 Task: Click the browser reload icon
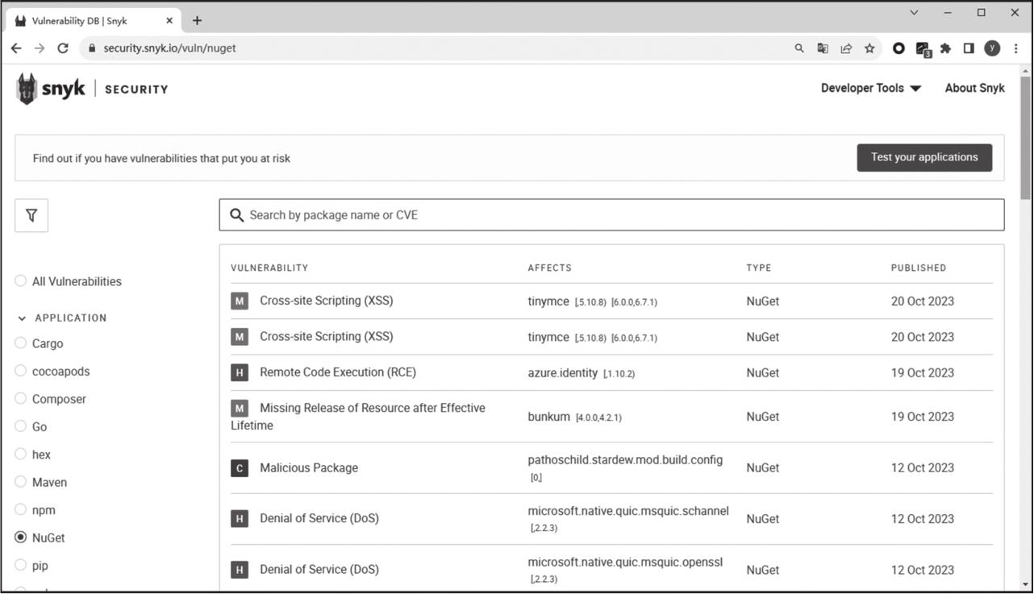[x=63, y=48]
